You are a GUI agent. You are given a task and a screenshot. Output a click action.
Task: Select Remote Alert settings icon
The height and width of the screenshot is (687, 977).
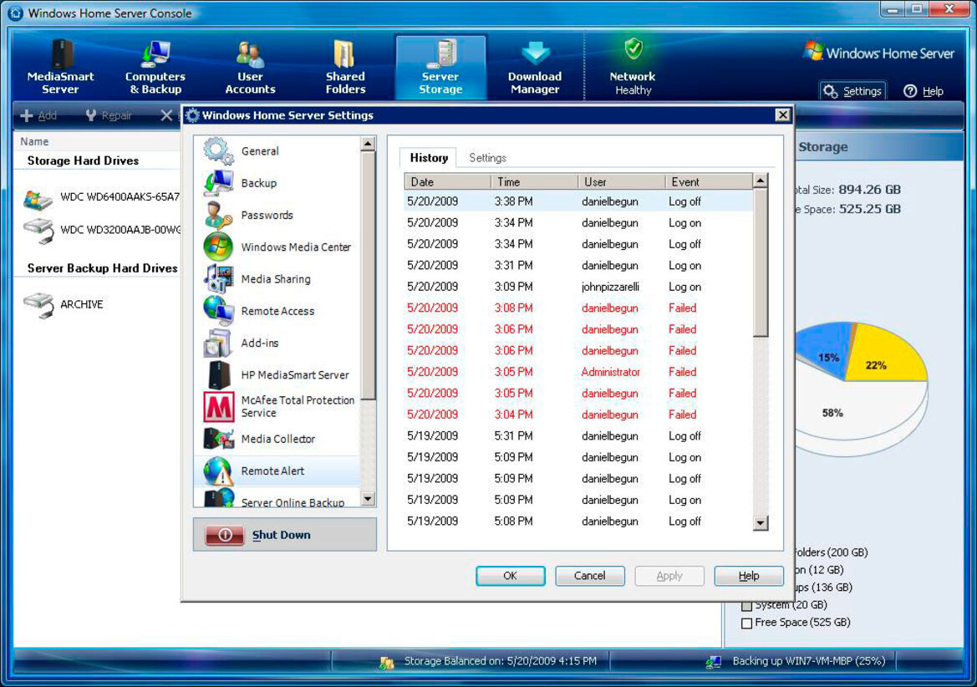[x=218, y=471]
